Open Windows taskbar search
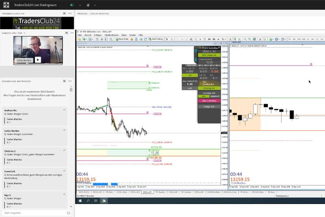 coord(88,201)
